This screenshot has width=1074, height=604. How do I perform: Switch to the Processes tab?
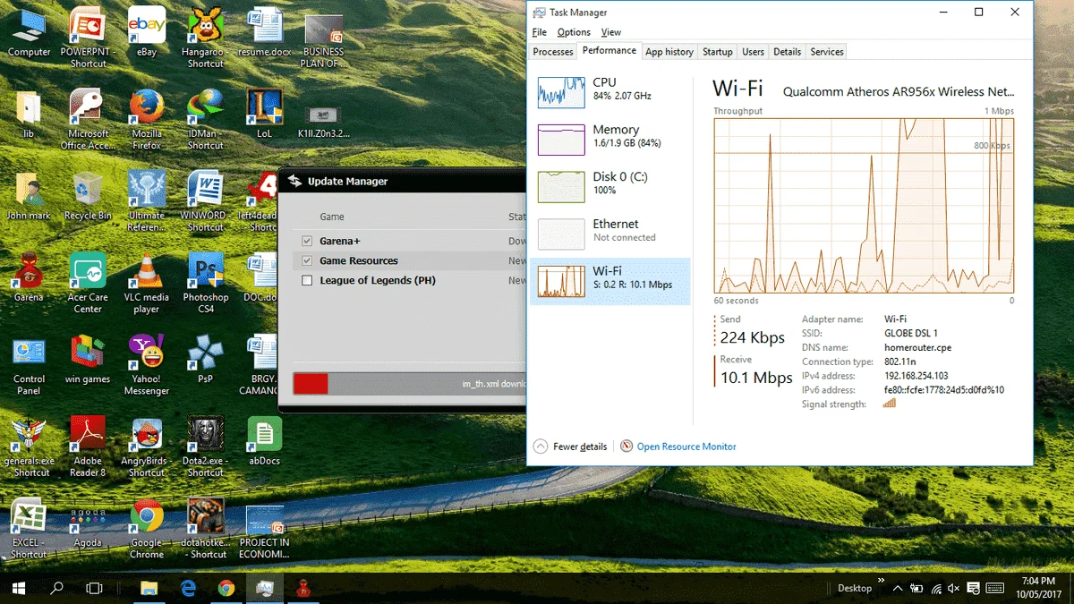tap(553, 52)
